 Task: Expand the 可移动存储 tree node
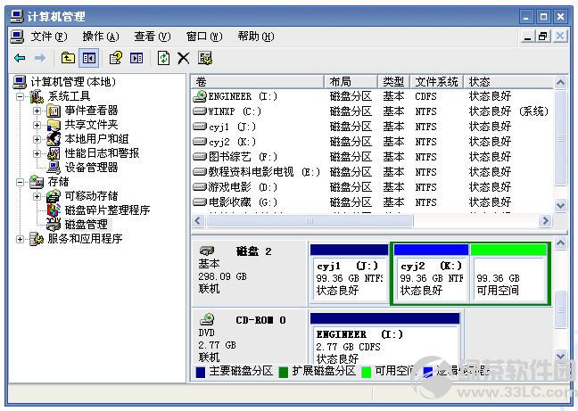(x=37, y=196)
